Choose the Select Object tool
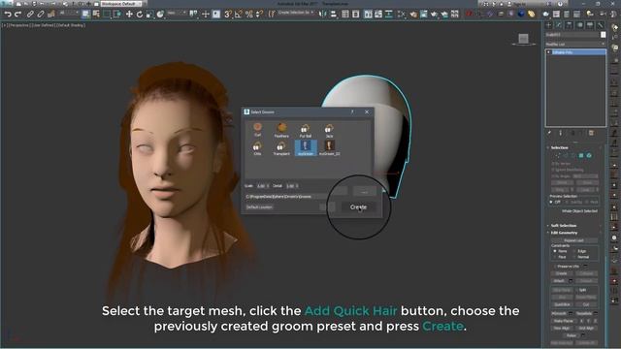This screenshot has height=349, width=621. click(86, 15)
